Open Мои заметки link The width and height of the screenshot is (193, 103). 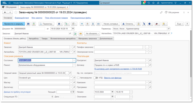[37, 18]
